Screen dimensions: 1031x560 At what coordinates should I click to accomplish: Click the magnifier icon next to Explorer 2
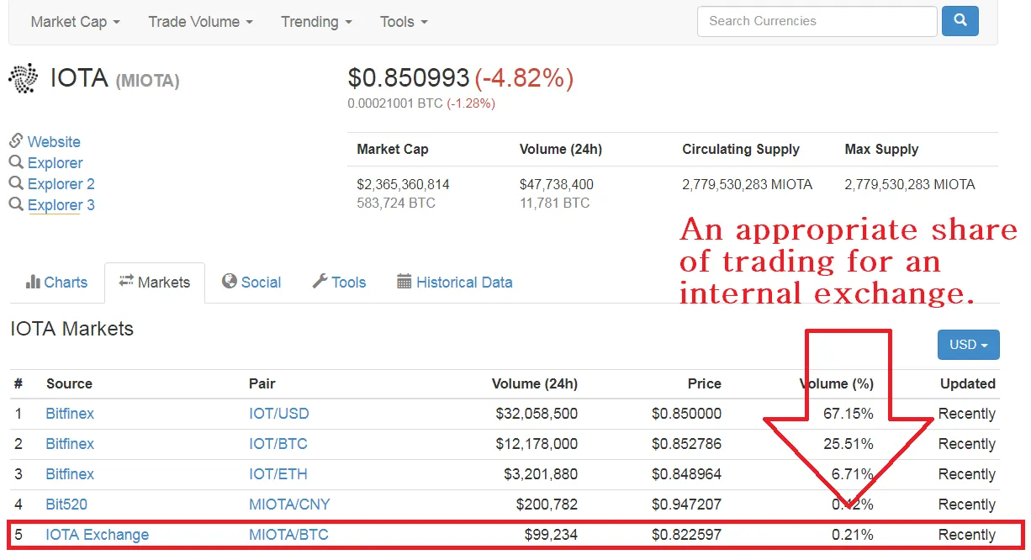point(16,183)
